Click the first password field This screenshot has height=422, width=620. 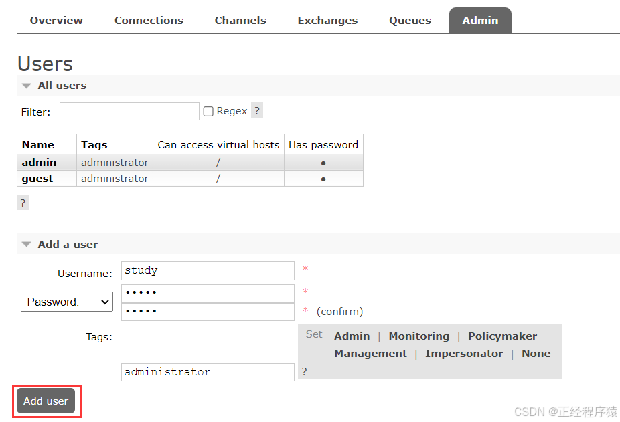click(x=208, y=294)
